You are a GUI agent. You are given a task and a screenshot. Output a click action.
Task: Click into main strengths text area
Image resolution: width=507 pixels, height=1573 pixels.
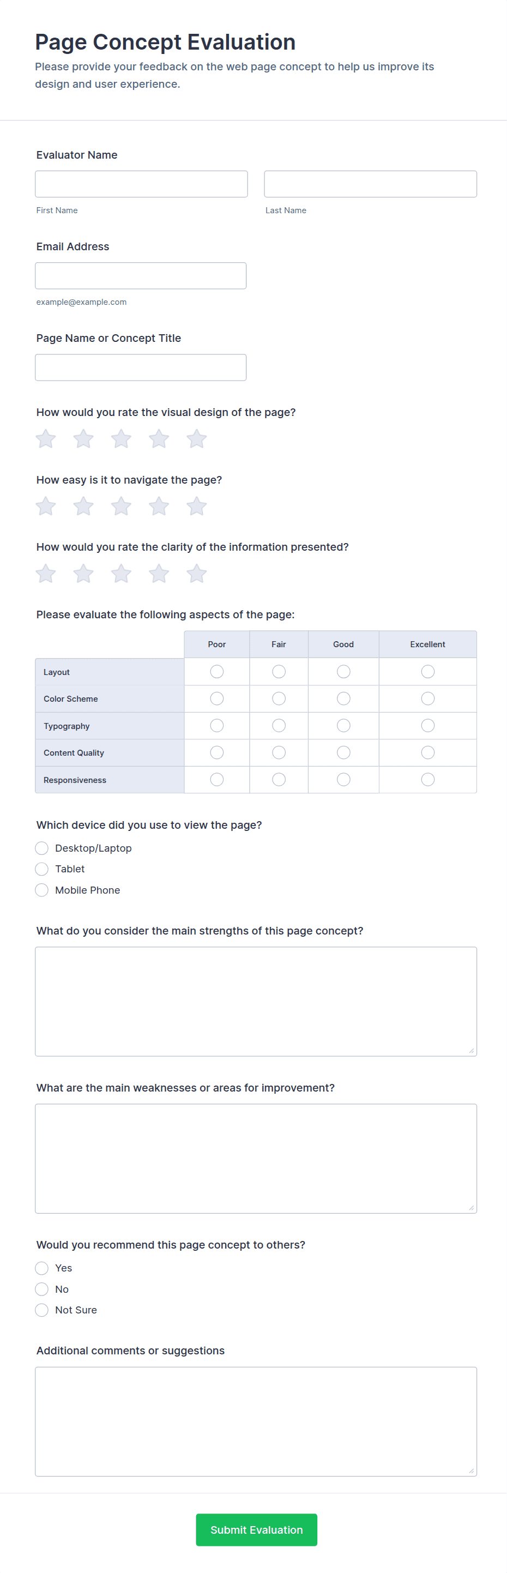click(256, 1002)
